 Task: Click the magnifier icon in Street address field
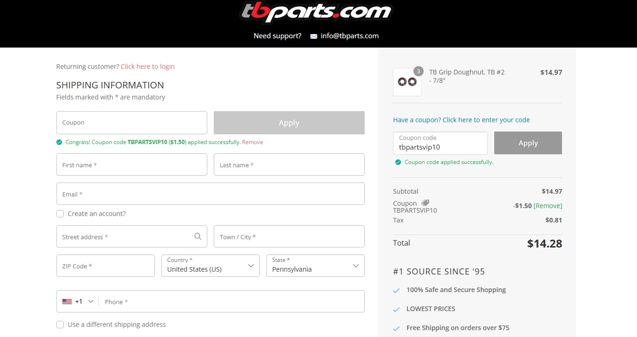point(198,236)
